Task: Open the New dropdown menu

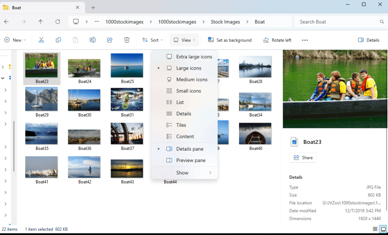Action: click(15, 40)
